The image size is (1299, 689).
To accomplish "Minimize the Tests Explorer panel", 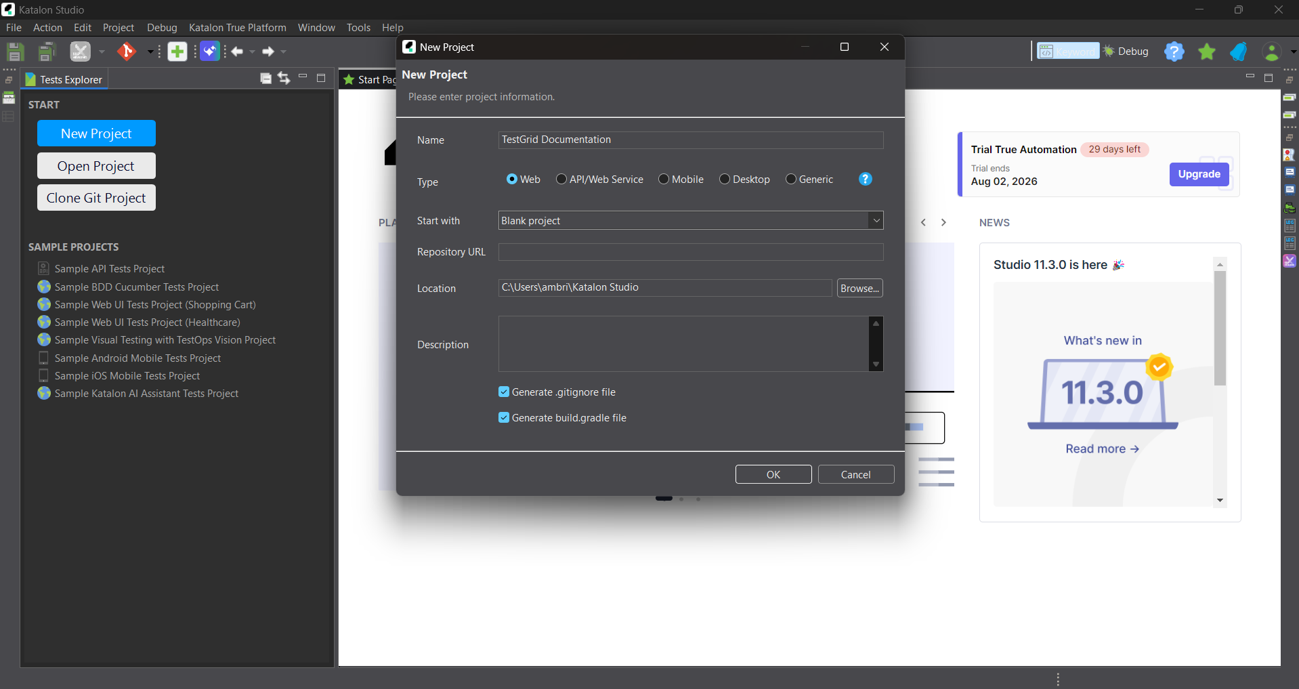I will 303,77.
